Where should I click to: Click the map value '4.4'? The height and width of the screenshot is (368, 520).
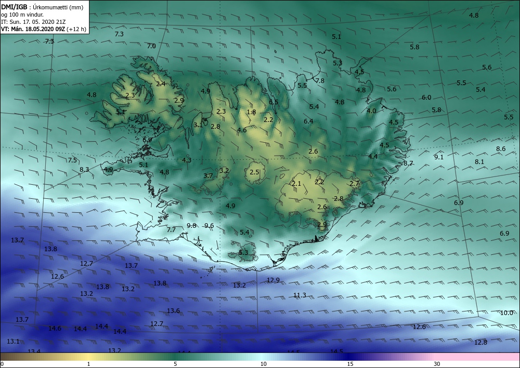(373, 156)
